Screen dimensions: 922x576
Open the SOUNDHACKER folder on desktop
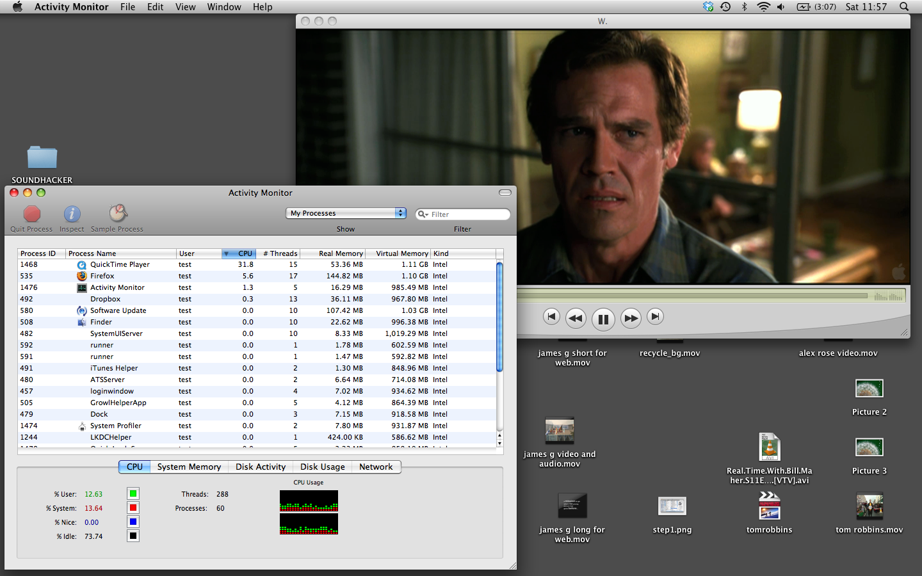click(x=42, y=157)
